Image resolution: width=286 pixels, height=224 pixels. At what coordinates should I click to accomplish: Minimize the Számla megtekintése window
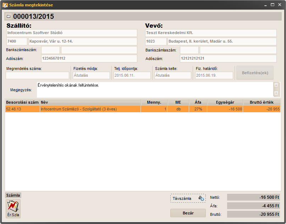click(x=265, y=5)
